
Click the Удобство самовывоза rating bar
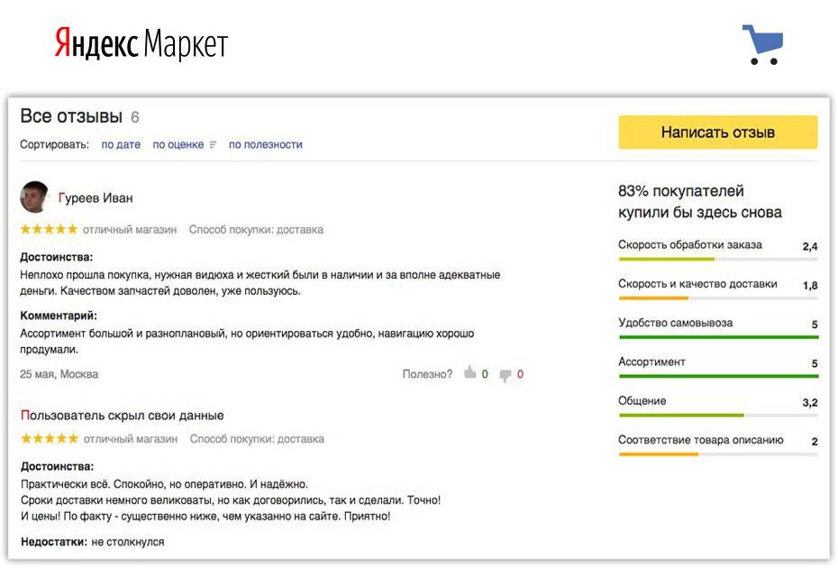(x=718, y=337)
